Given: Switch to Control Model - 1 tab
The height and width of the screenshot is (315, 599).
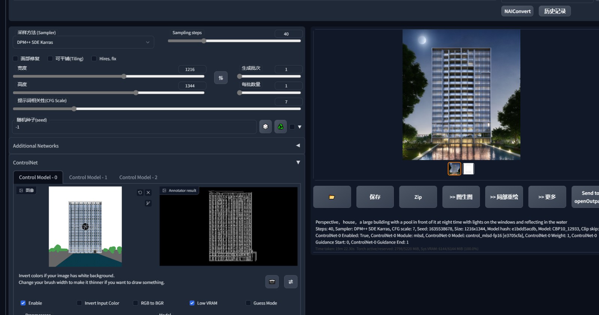Looking at the screenshot, I should (x=88, y=177).
